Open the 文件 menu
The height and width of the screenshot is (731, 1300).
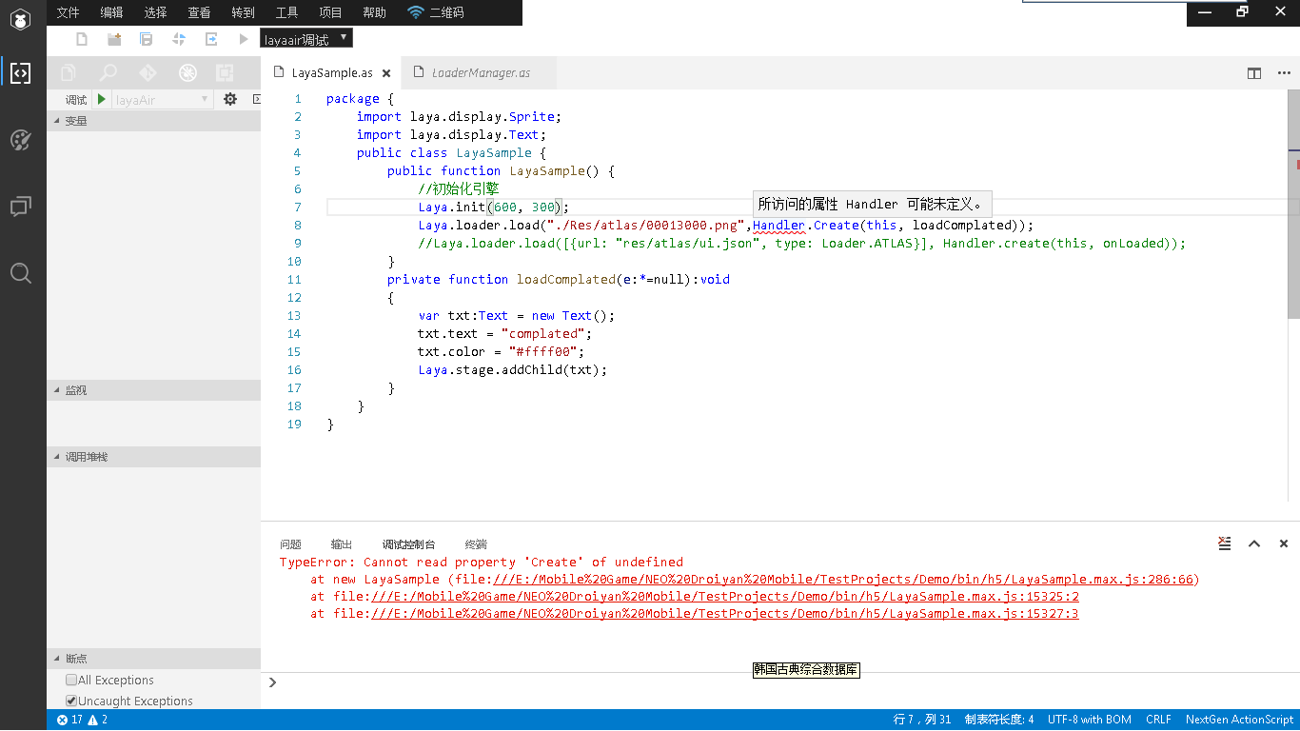coord(69,12)
